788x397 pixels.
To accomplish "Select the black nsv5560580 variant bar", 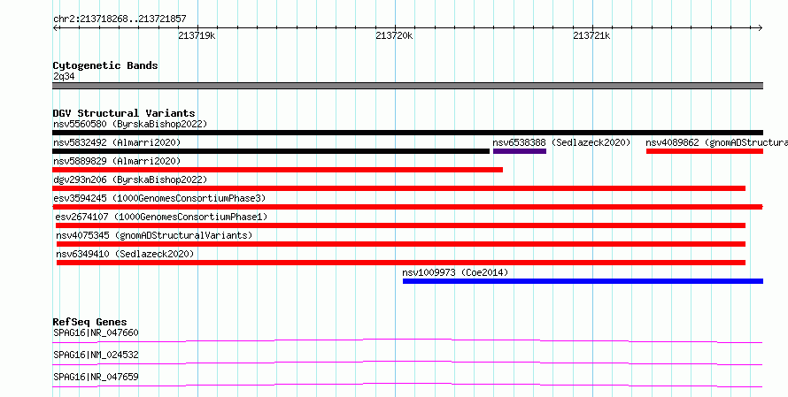I will (407, 133).
